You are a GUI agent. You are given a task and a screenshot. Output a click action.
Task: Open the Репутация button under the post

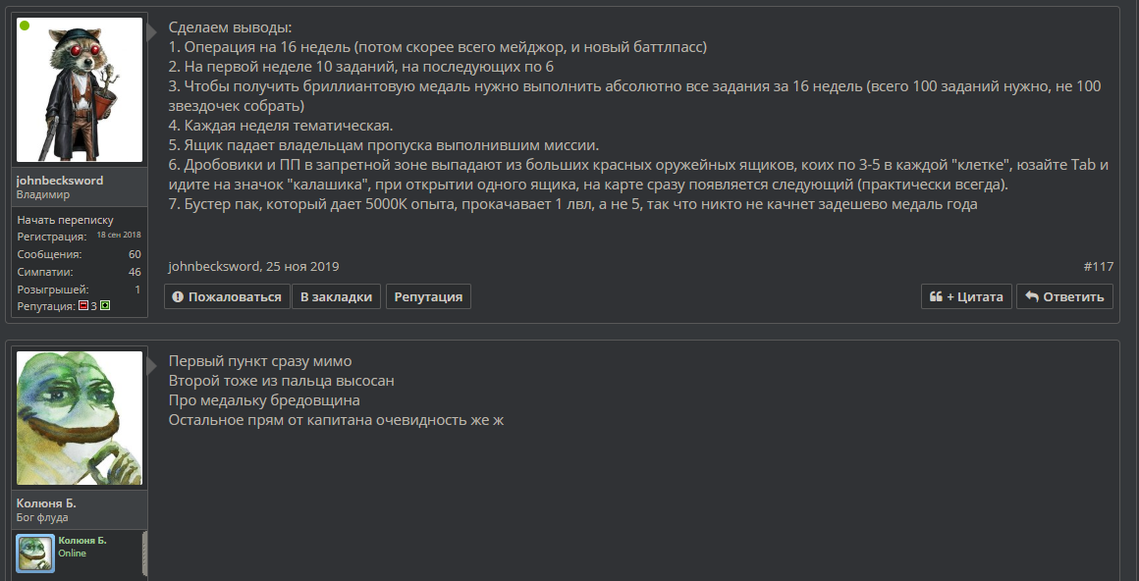(428, 296)
